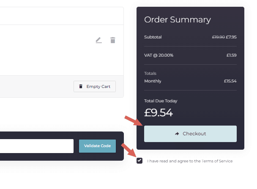Click the VAT @ 20.00% label
257x189 pixels.
click(159, 55)
